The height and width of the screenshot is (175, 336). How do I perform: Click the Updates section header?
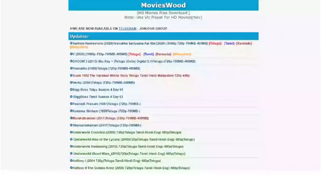pyautogui.click(x=163, y=36)
